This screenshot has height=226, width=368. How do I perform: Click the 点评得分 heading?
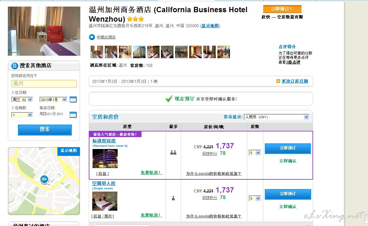(x=287, y=47)
